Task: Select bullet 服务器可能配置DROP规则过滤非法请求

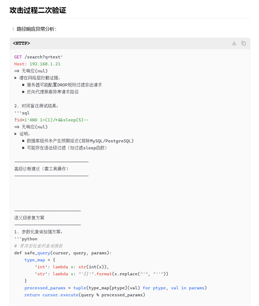Action: point(64,85)
